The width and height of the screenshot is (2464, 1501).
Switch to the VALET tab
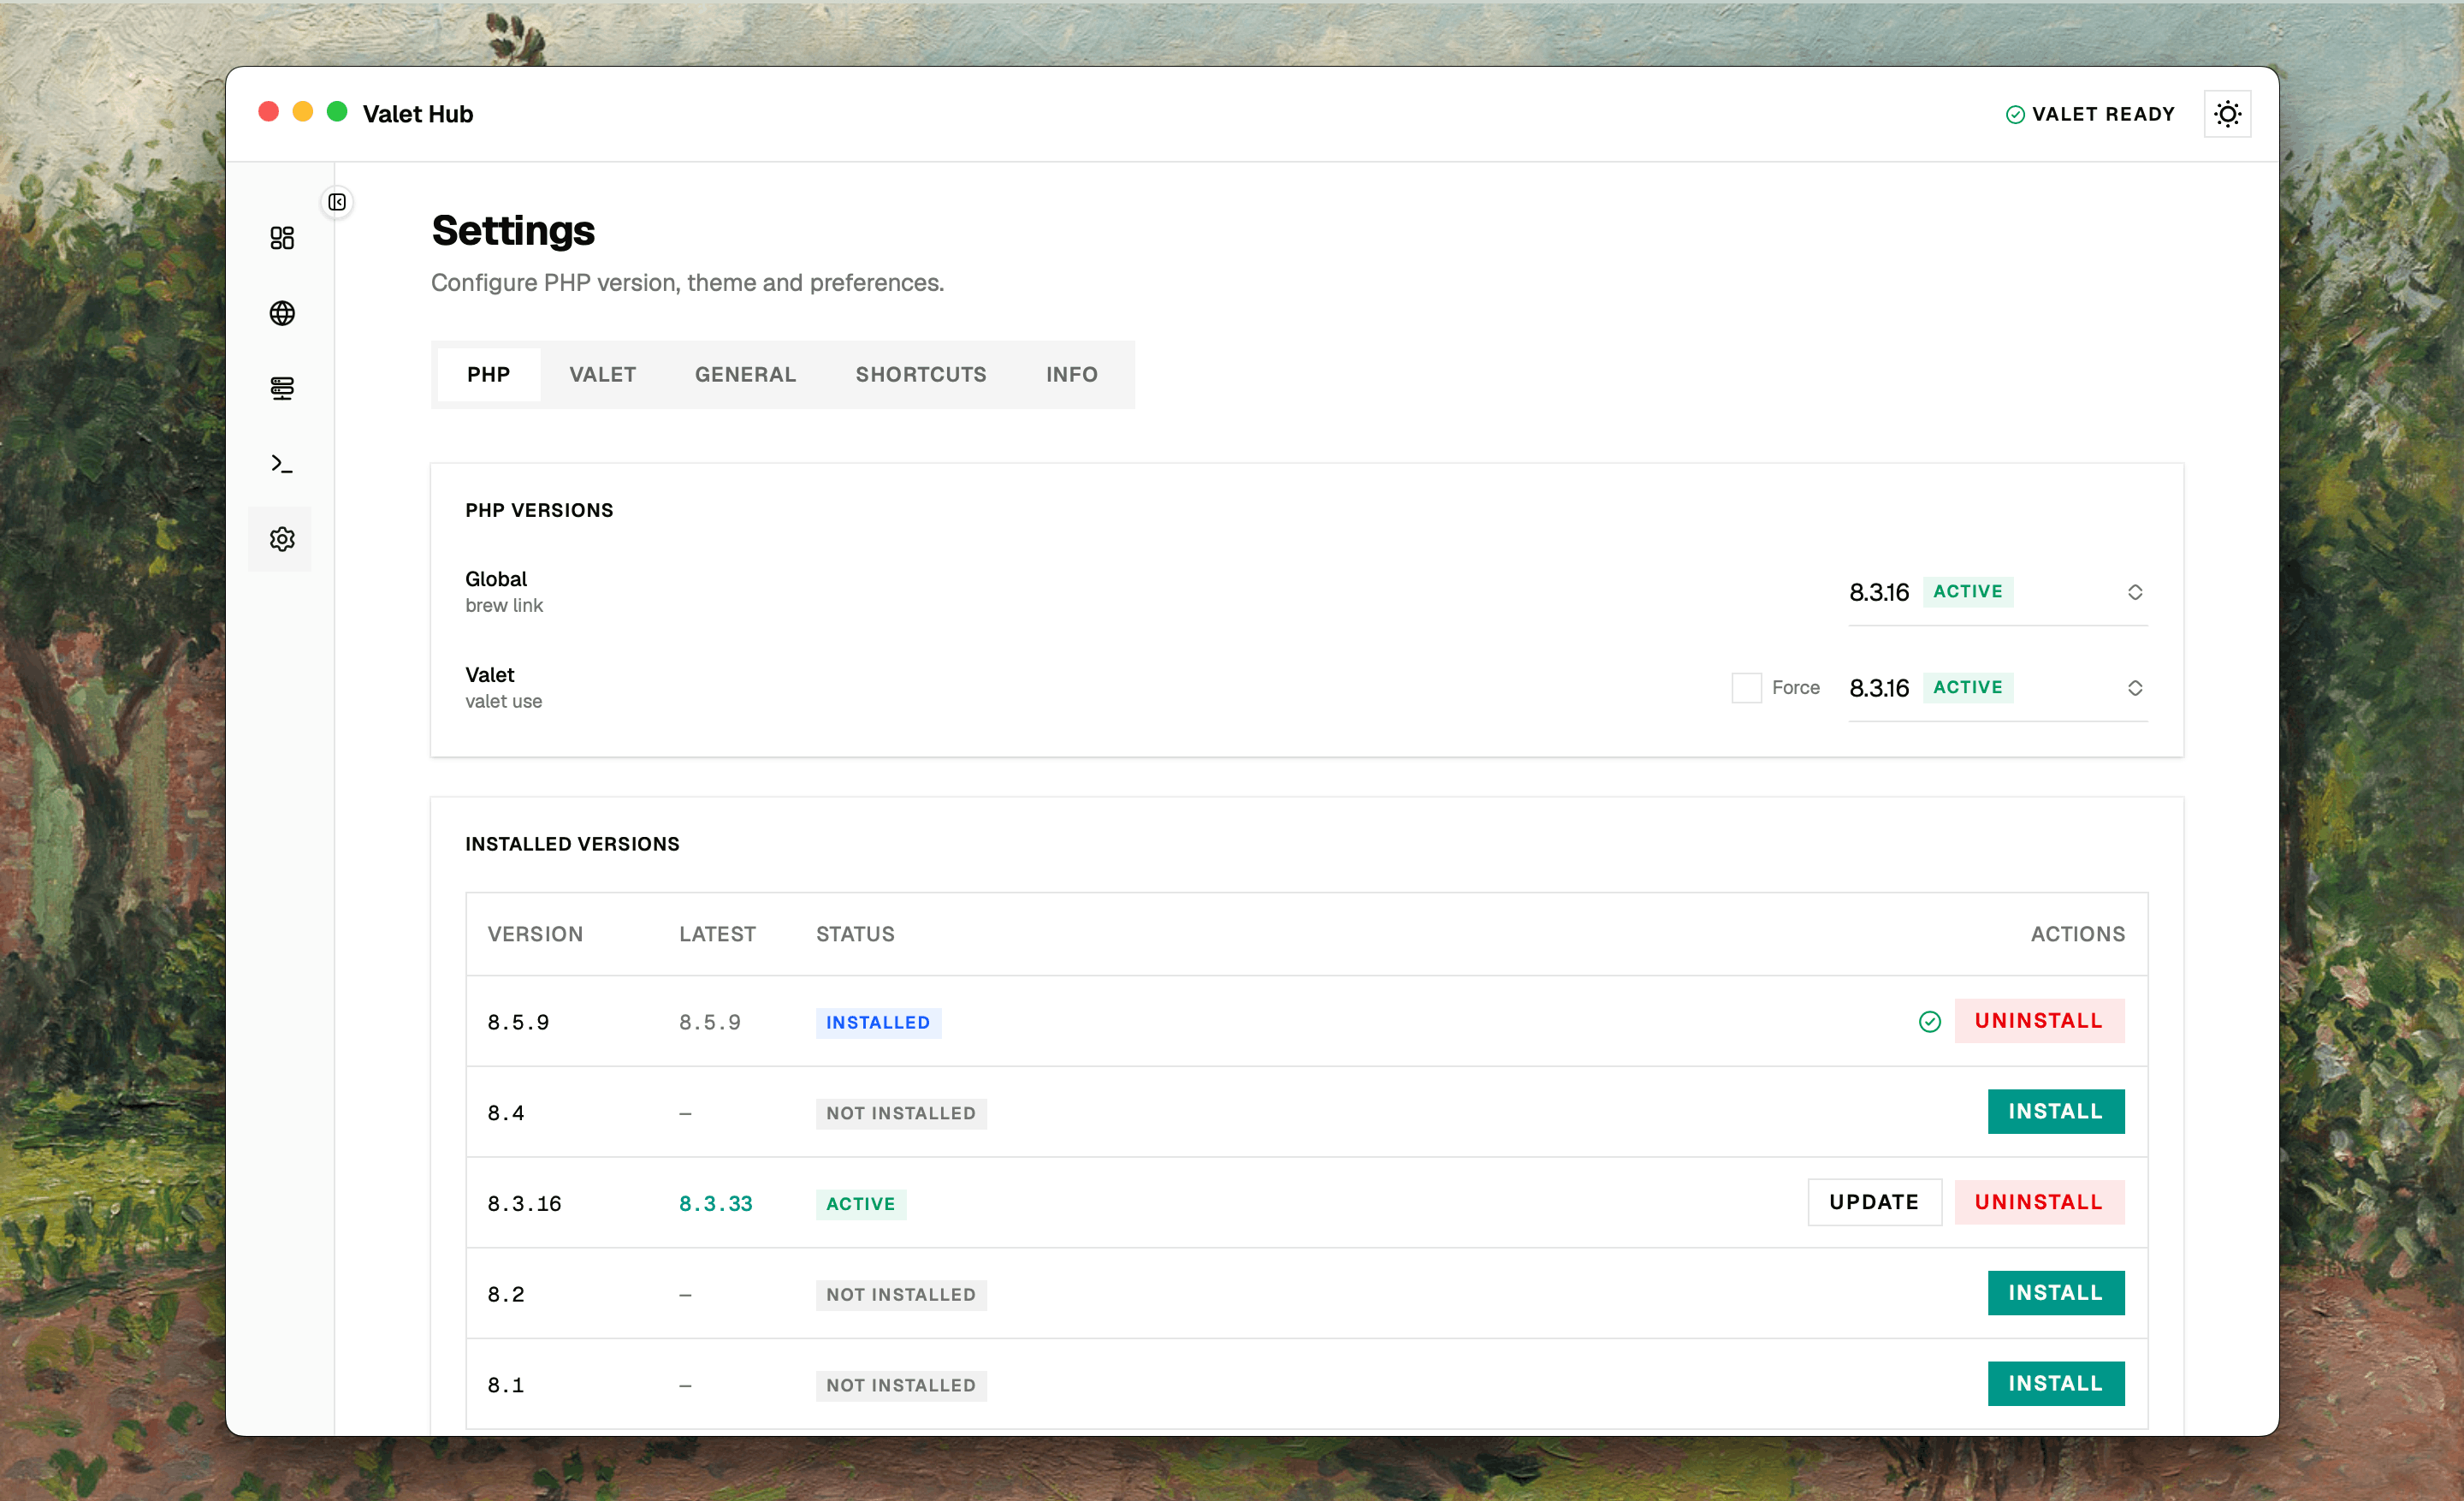(x=603, y=375)
